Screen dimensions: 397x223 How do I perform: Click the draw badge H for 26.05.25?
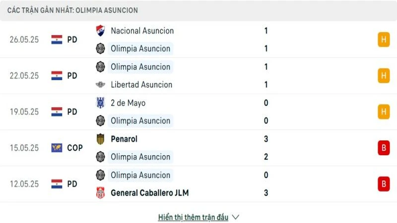click(383, 40)
